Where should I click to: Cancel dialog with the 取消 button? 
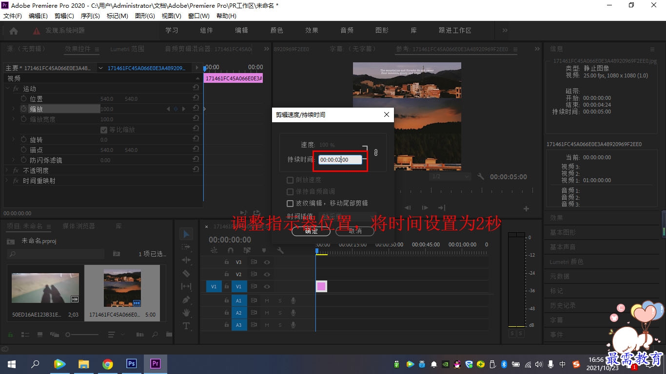tap(355, 231)
